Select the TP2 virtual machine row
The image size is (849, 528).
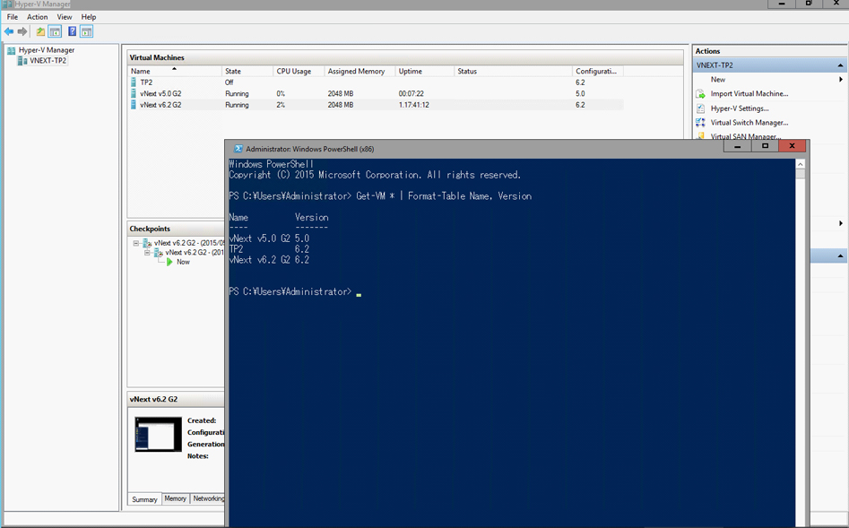point(376,82)
